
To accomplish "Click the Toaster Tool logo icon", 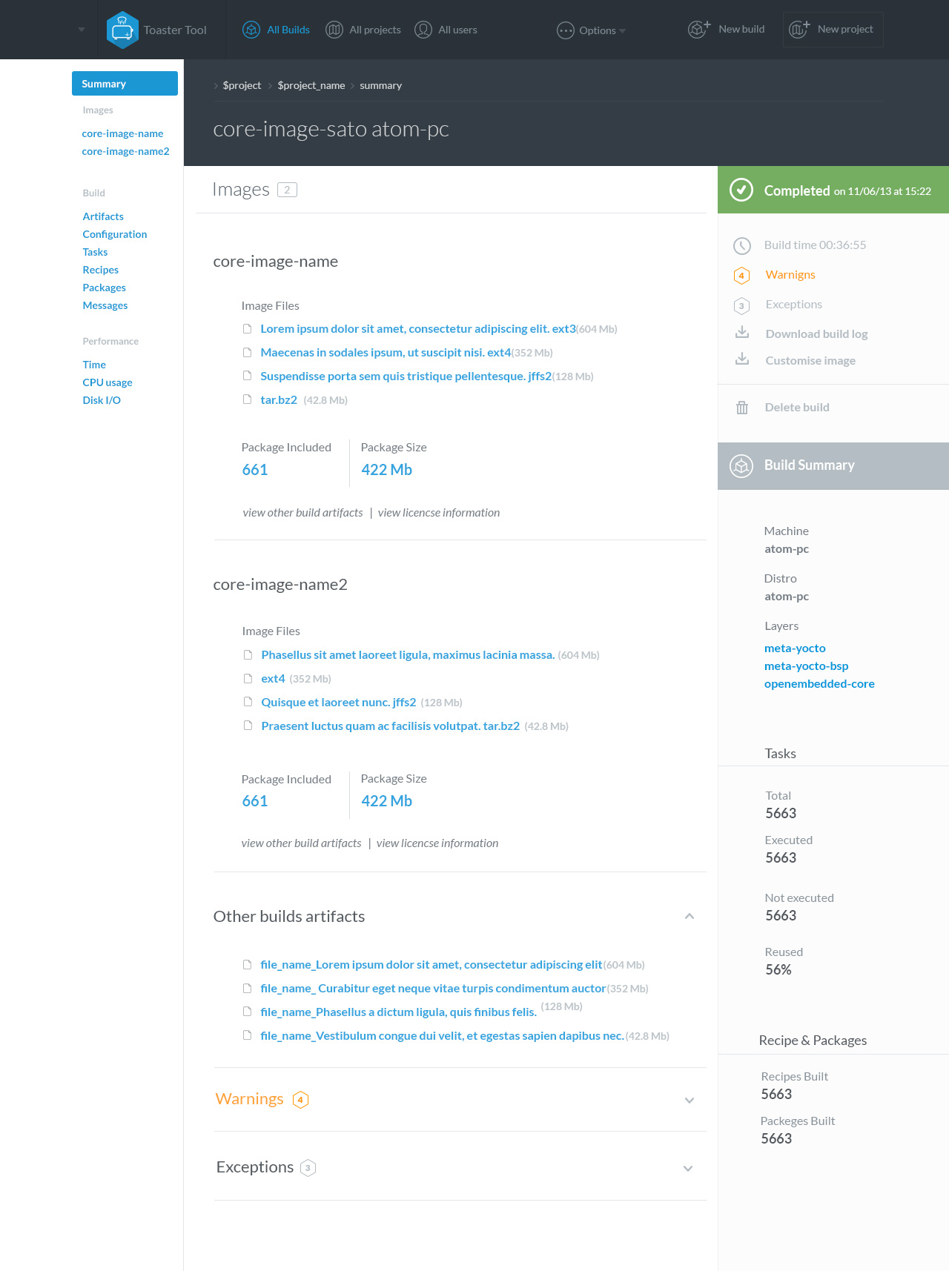I will [x=122, y=30].
